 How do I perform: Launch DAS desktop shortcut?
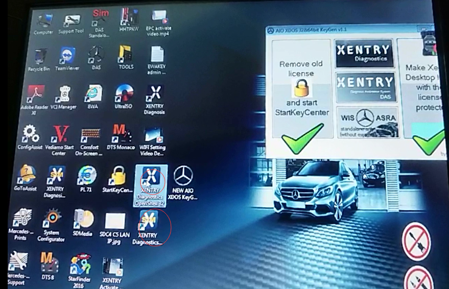[x=96, y=58]
